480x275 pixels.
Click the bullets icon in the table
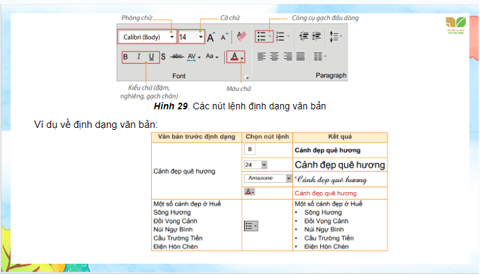tap(251, 226)
